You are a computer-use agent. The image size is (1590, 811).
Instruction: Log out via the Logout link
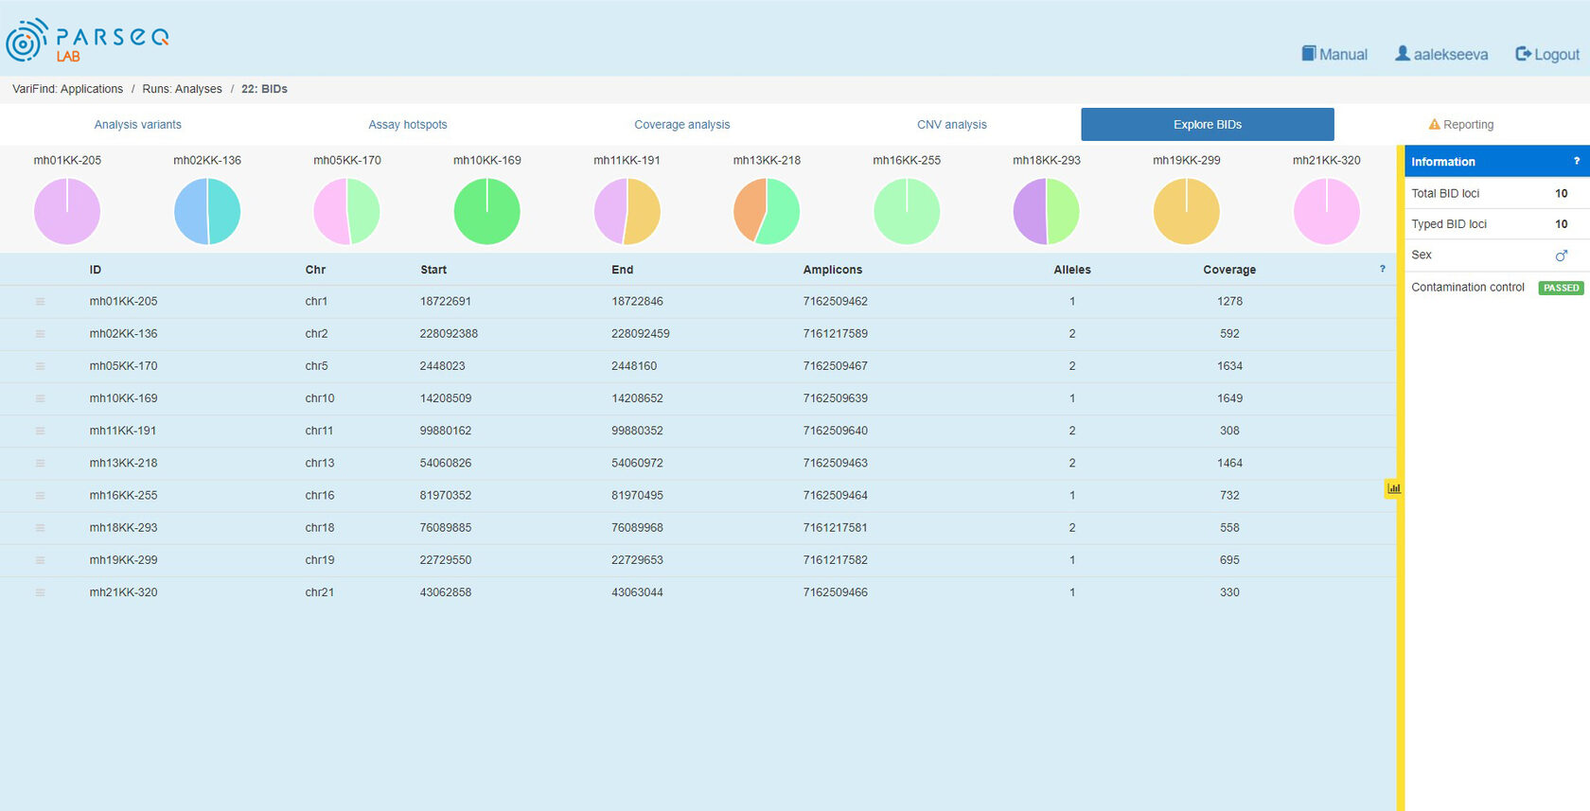(x=1547, y=54)
